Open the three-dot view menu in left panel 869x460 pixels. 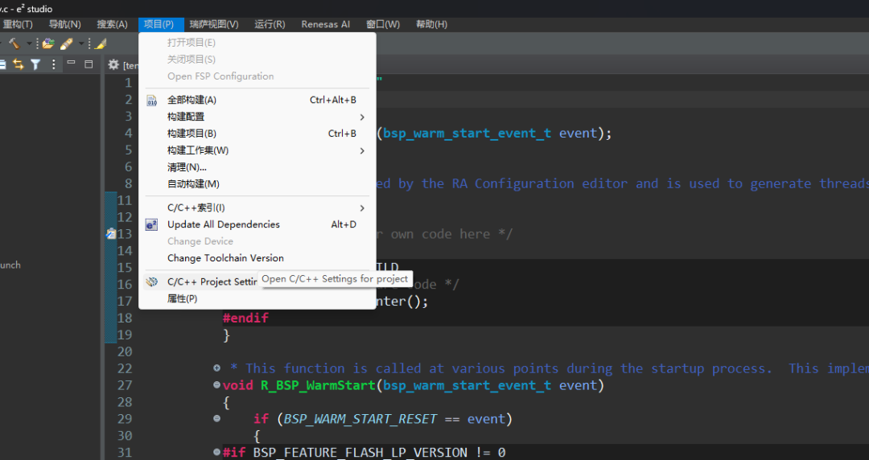point(54,64)
